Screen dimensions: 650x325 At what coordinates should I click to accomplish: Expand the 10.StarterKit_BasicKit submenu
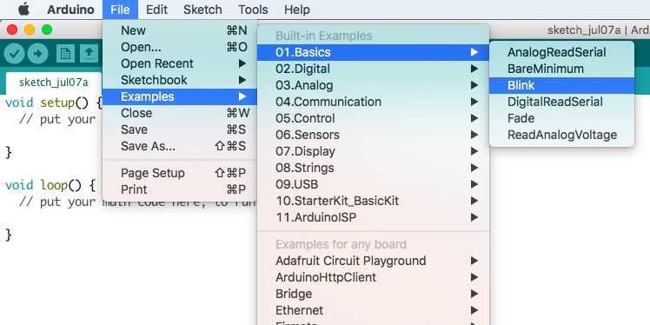373,201
